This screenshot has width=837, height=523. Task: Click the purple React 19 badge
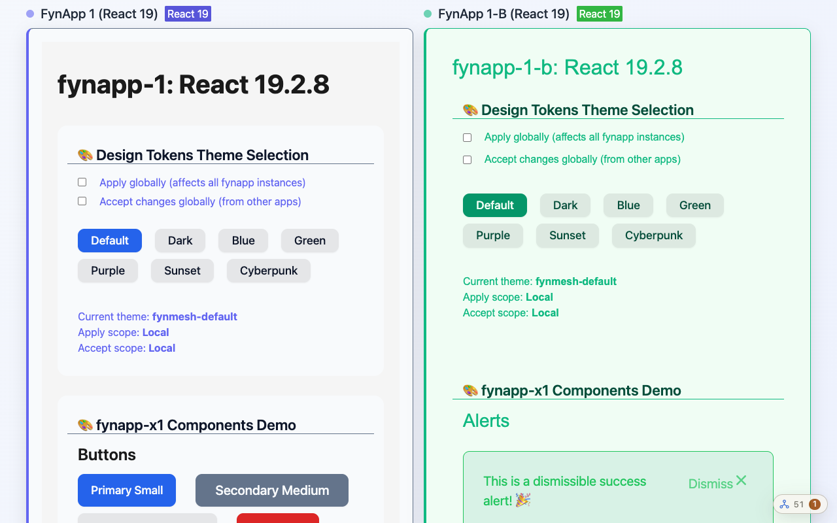point(188,14)
